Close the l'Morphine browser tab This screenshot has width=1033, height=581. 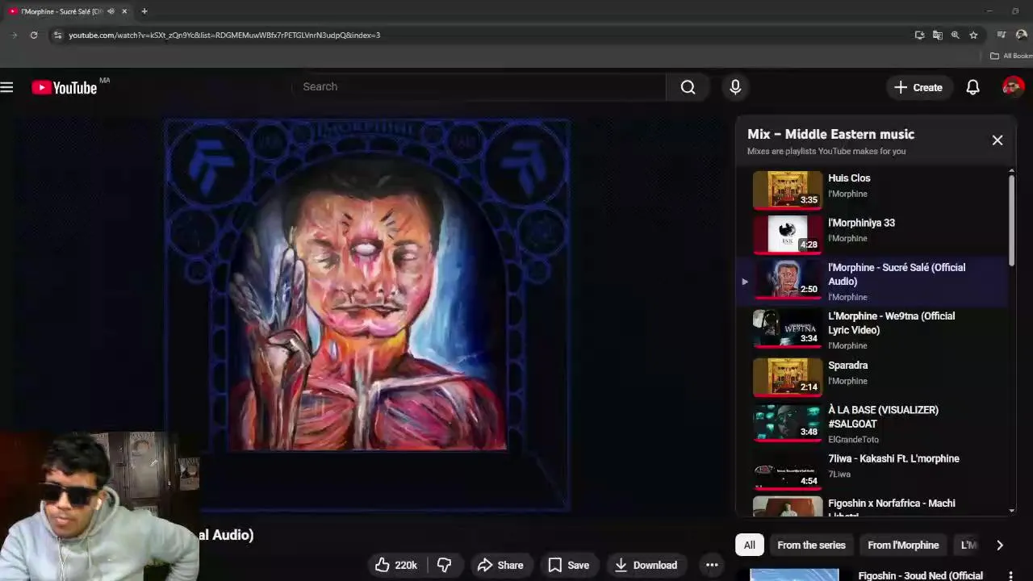pos(124,11)
